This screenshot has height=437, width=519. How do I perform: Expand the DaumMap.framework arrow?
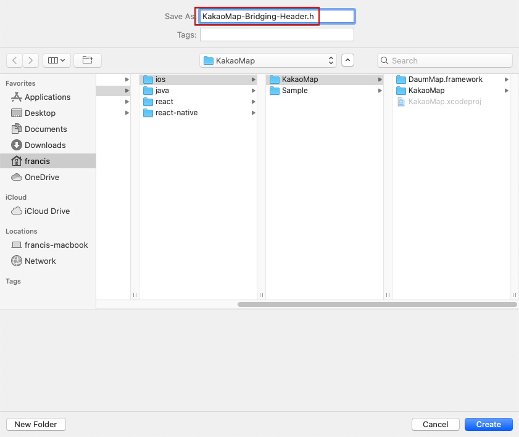coord(507,80)
